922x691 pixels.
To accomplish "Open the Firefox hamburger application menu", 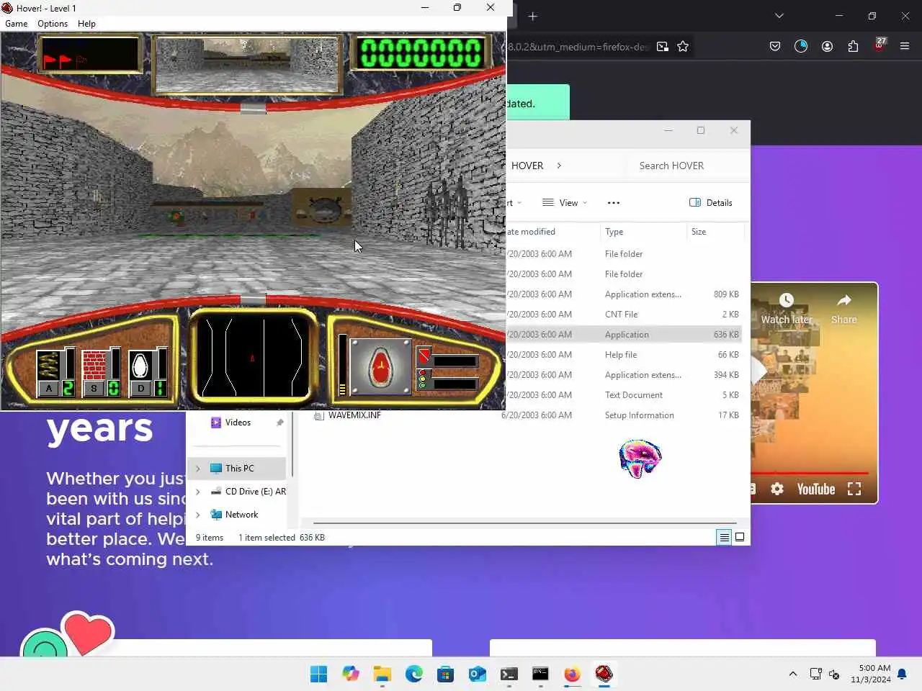I will pos(905,46).
